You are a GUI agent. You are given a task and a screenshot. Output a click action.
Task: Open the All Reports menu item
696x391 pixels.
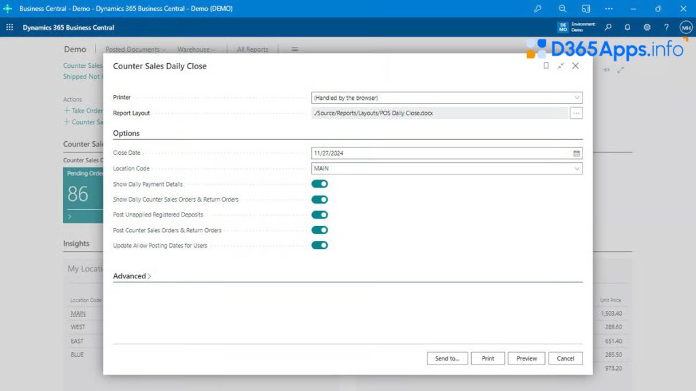252,49
